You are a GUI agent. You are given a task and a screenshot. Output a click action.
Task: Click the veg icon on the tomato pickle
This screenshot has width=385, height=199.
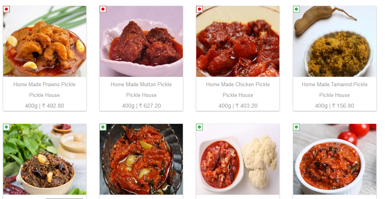(x=296, y=127)
